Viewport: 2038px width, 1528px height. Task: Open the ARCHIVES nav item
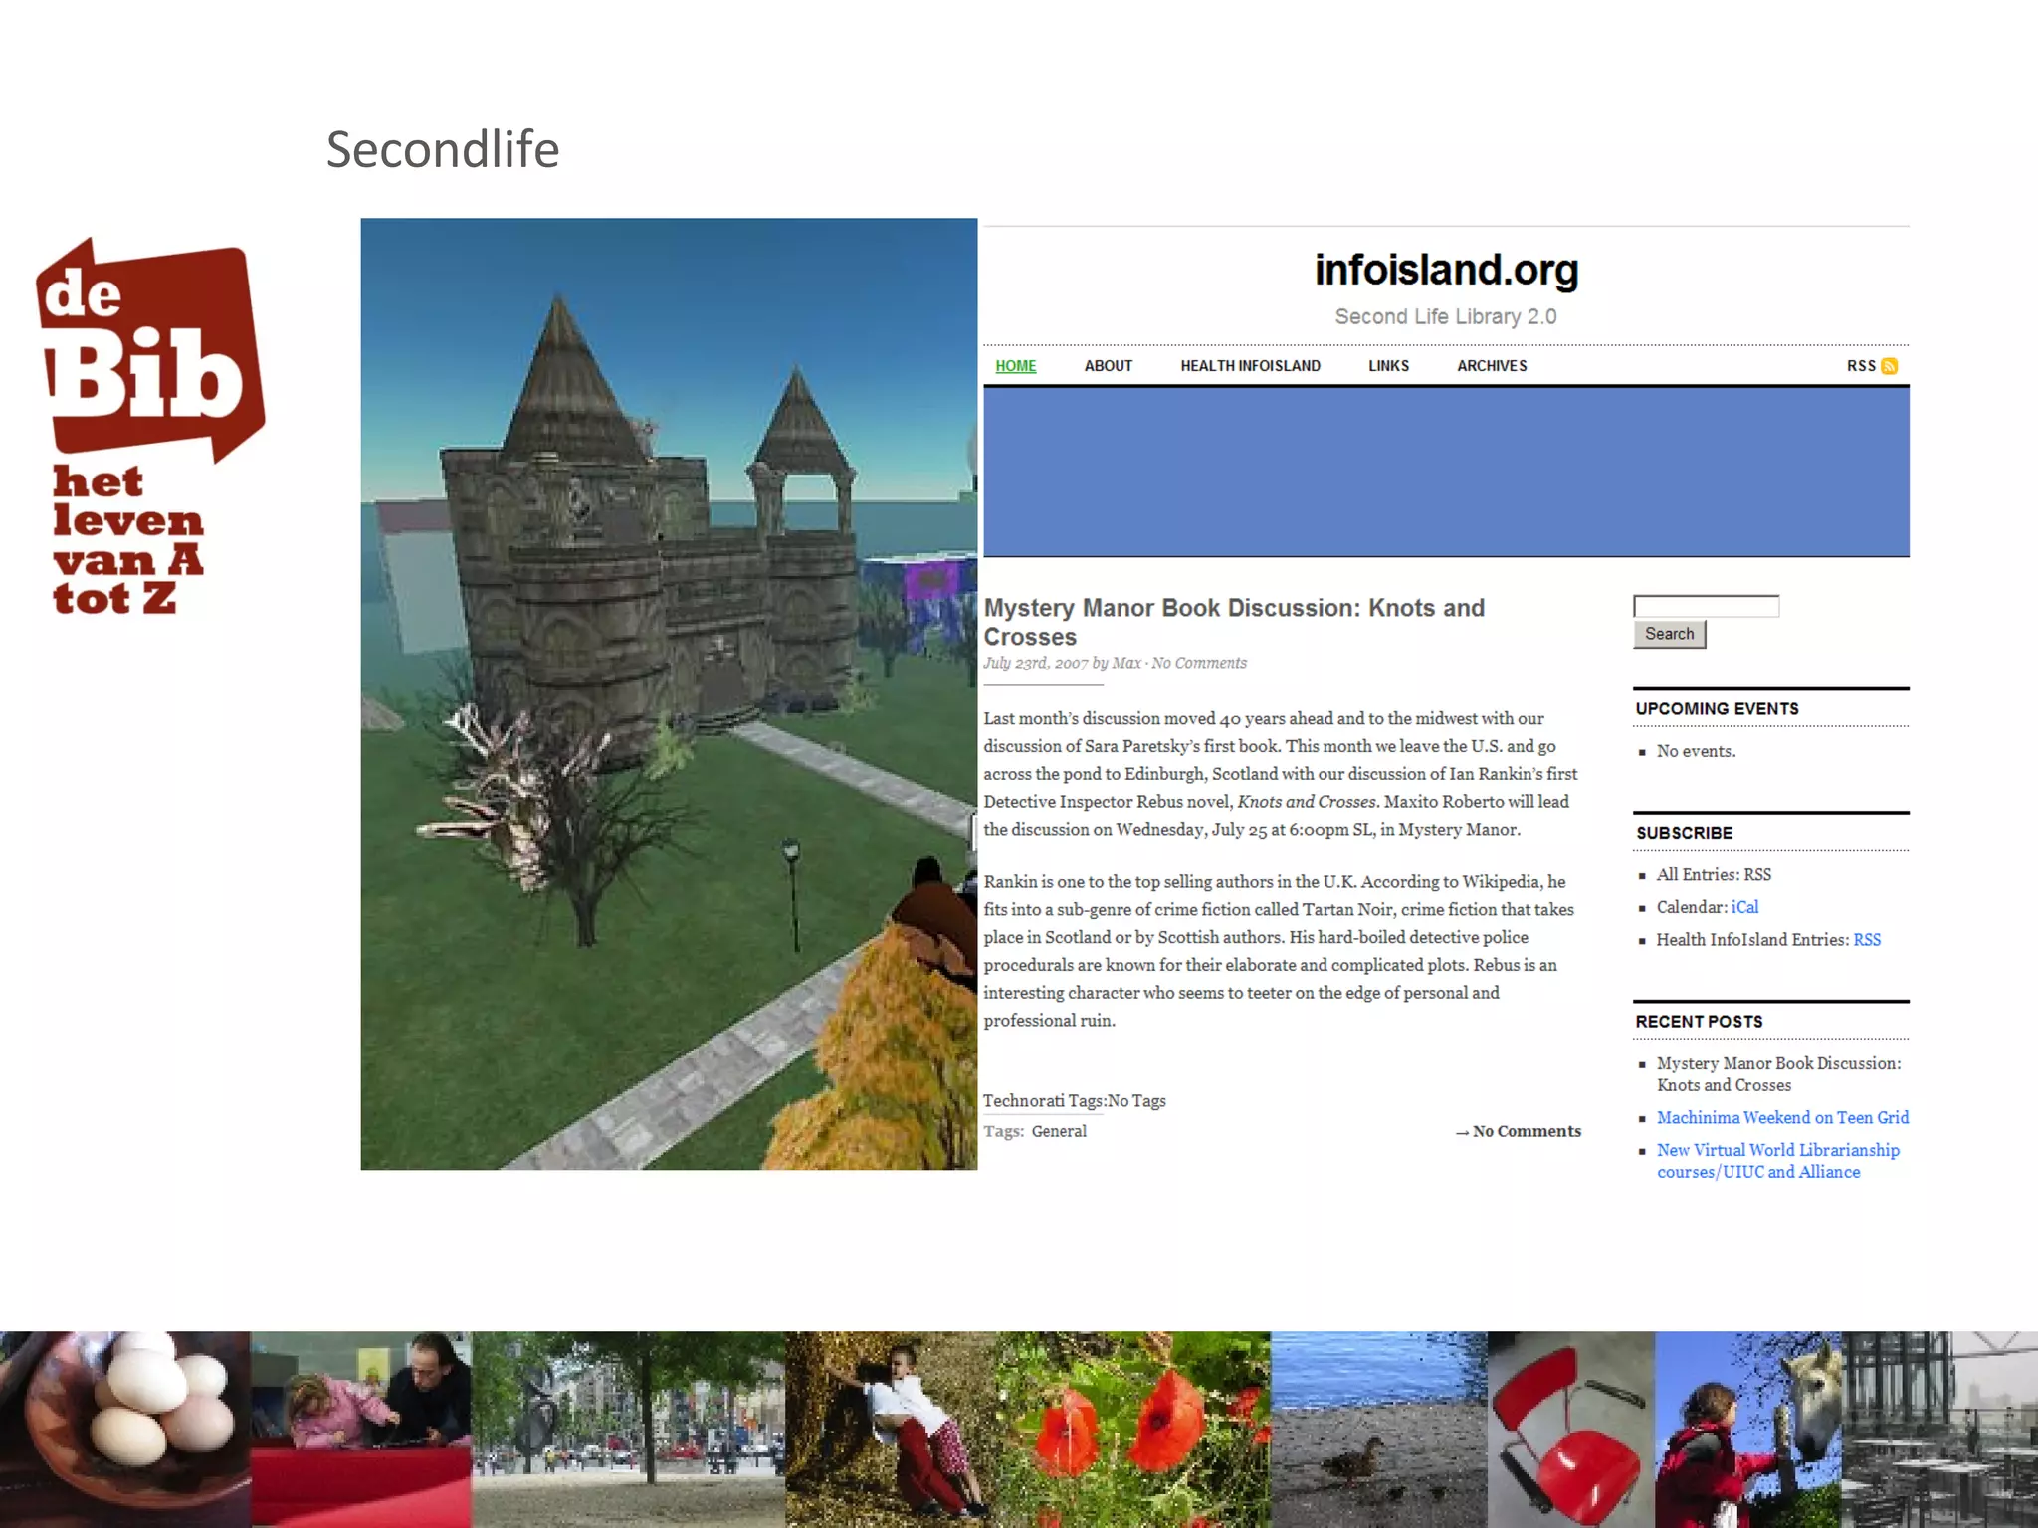pos(1492,366)
